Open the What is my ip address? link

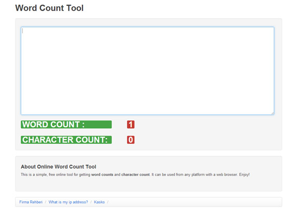pyautogui.click(x=68, y=202)
